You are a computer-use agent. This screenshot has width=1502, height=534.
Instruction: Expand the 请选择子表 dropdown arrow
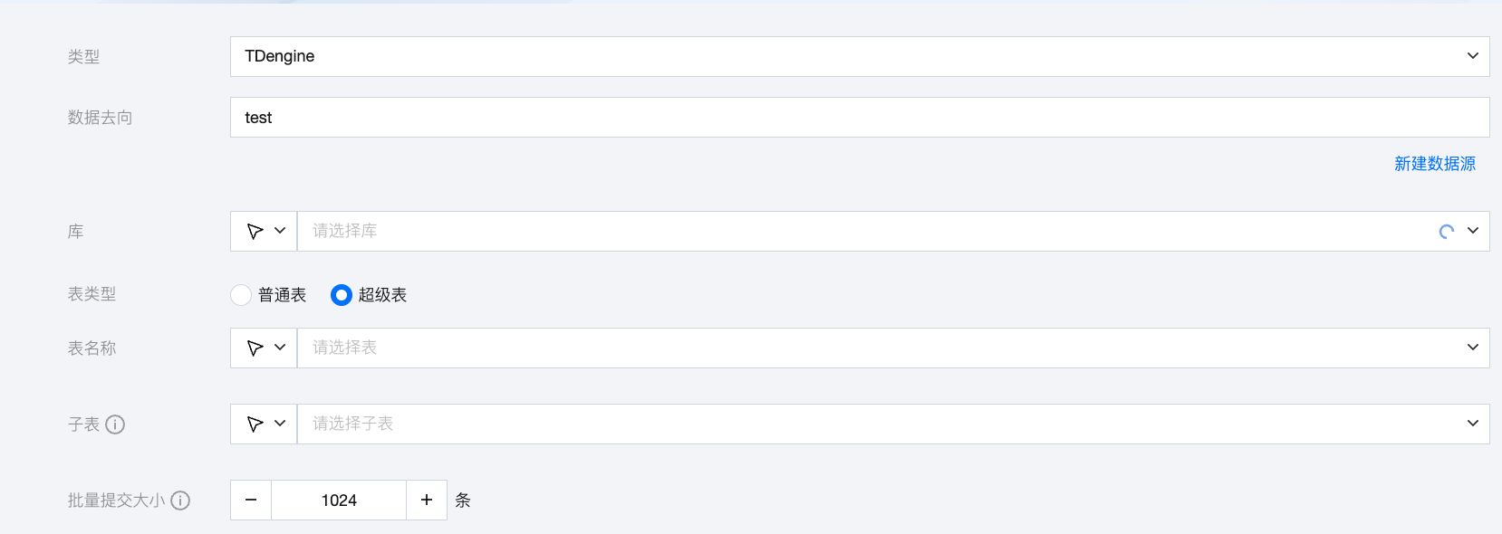click(x=1473, y=424)
